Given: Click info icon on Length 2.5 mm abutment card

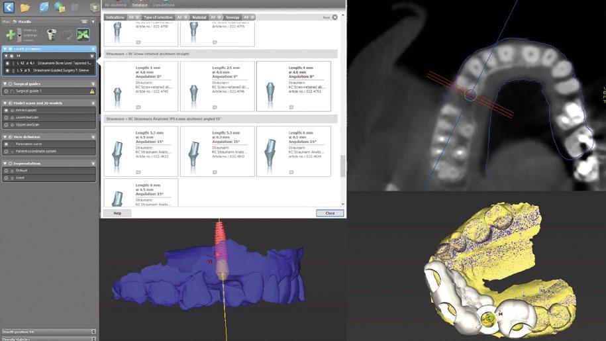Looking at the screenshot, I should pos(215,107).
